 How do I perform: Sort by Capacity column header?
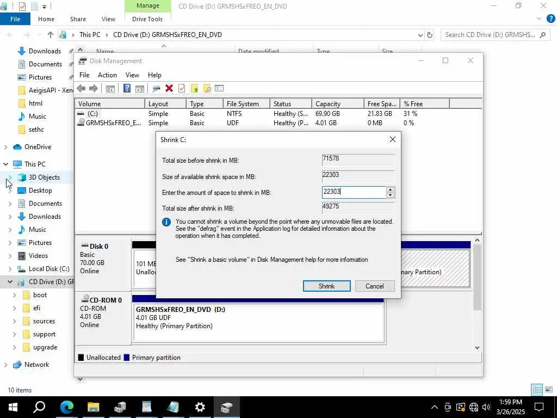click(x=337, y=104)
